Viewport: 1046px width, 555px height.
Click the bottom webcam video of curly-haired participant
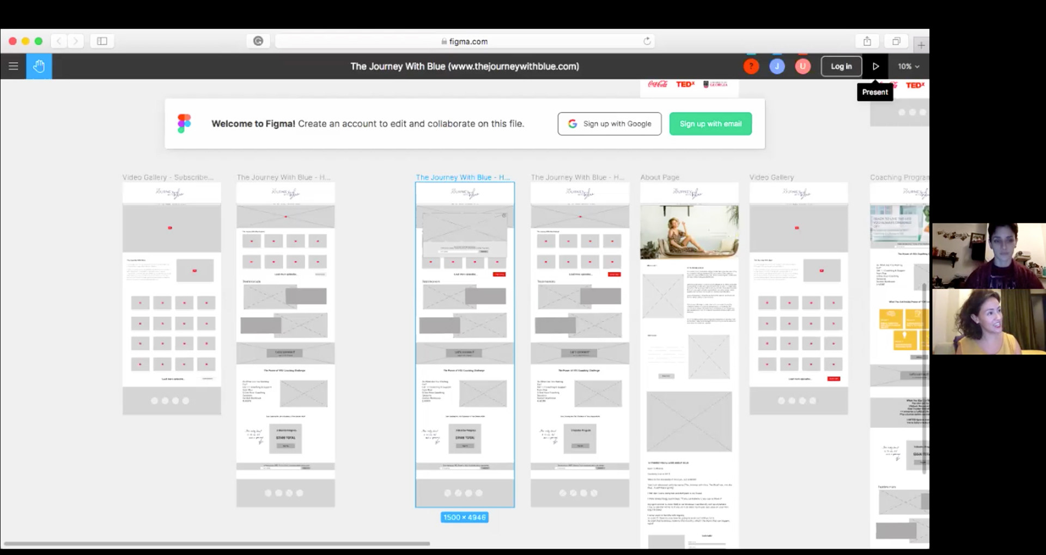[989, 322]
